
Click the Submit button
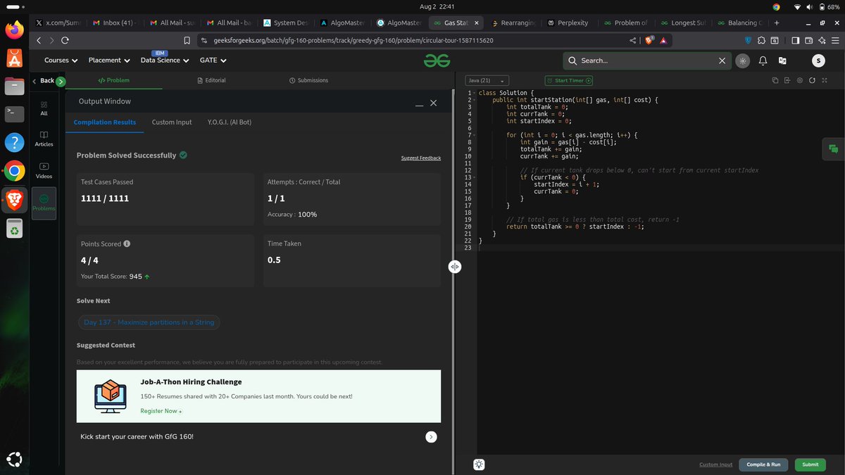coord(810,464)
